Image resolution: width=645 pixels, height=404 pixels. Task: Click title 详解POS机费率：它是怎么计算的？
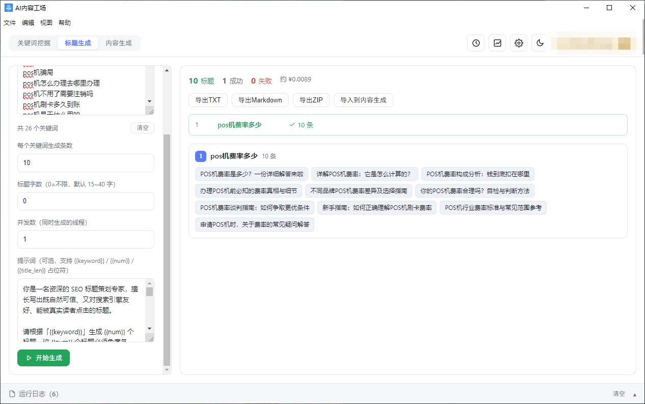(365, 174)
